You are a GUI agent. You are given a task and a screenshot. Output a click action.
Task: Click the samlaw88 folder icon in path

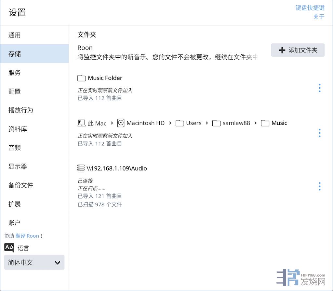click(216, 123)
